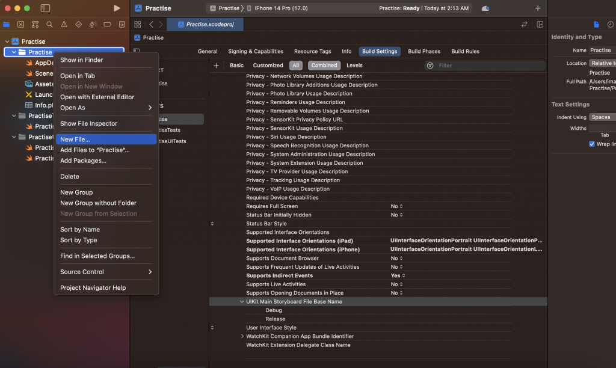
Task: Click the editor options swap arrows icon
Action: pyautogui.click(x=524, y=24)
